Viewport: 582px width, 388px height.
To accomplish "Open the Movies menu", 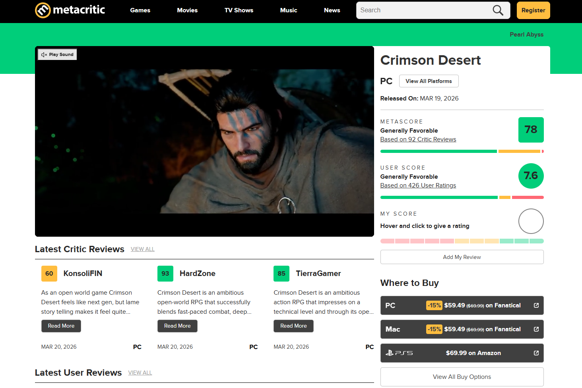I will (x=187, y=10).
